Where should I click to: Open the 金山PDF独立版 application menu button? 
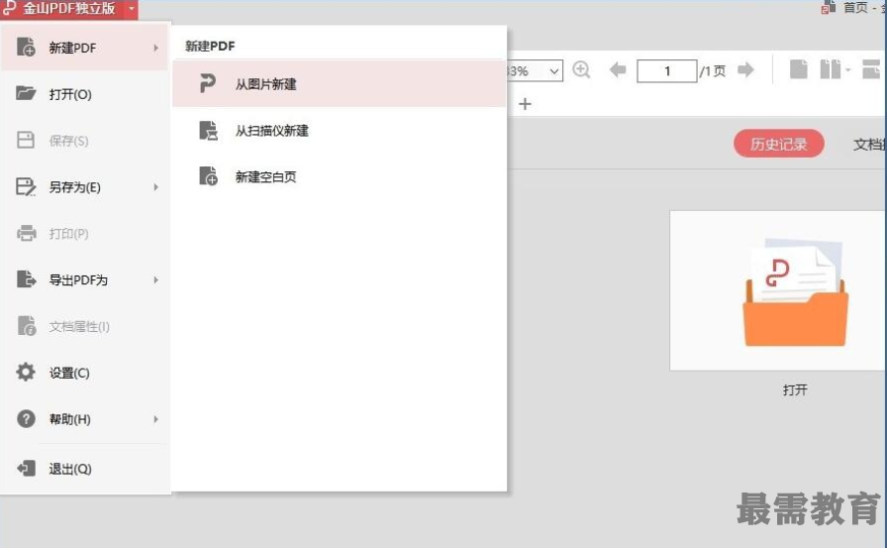coord(68,9)
